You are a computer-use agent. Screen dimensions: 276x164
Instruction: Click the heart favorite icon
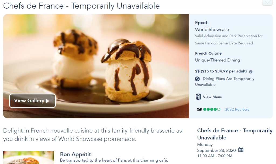[267, 2]
